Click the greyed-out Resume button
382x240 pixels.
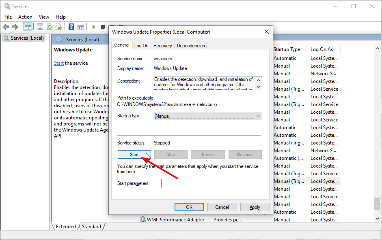(x=245, y=155)
